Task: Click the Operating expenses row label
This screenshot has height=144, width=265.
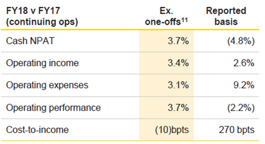Action: 47,85
